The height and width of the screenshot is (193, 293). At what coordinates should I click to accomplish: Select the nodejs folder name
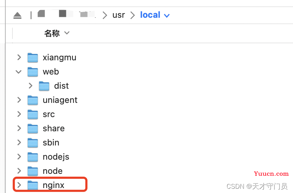(x=56, y=157)
